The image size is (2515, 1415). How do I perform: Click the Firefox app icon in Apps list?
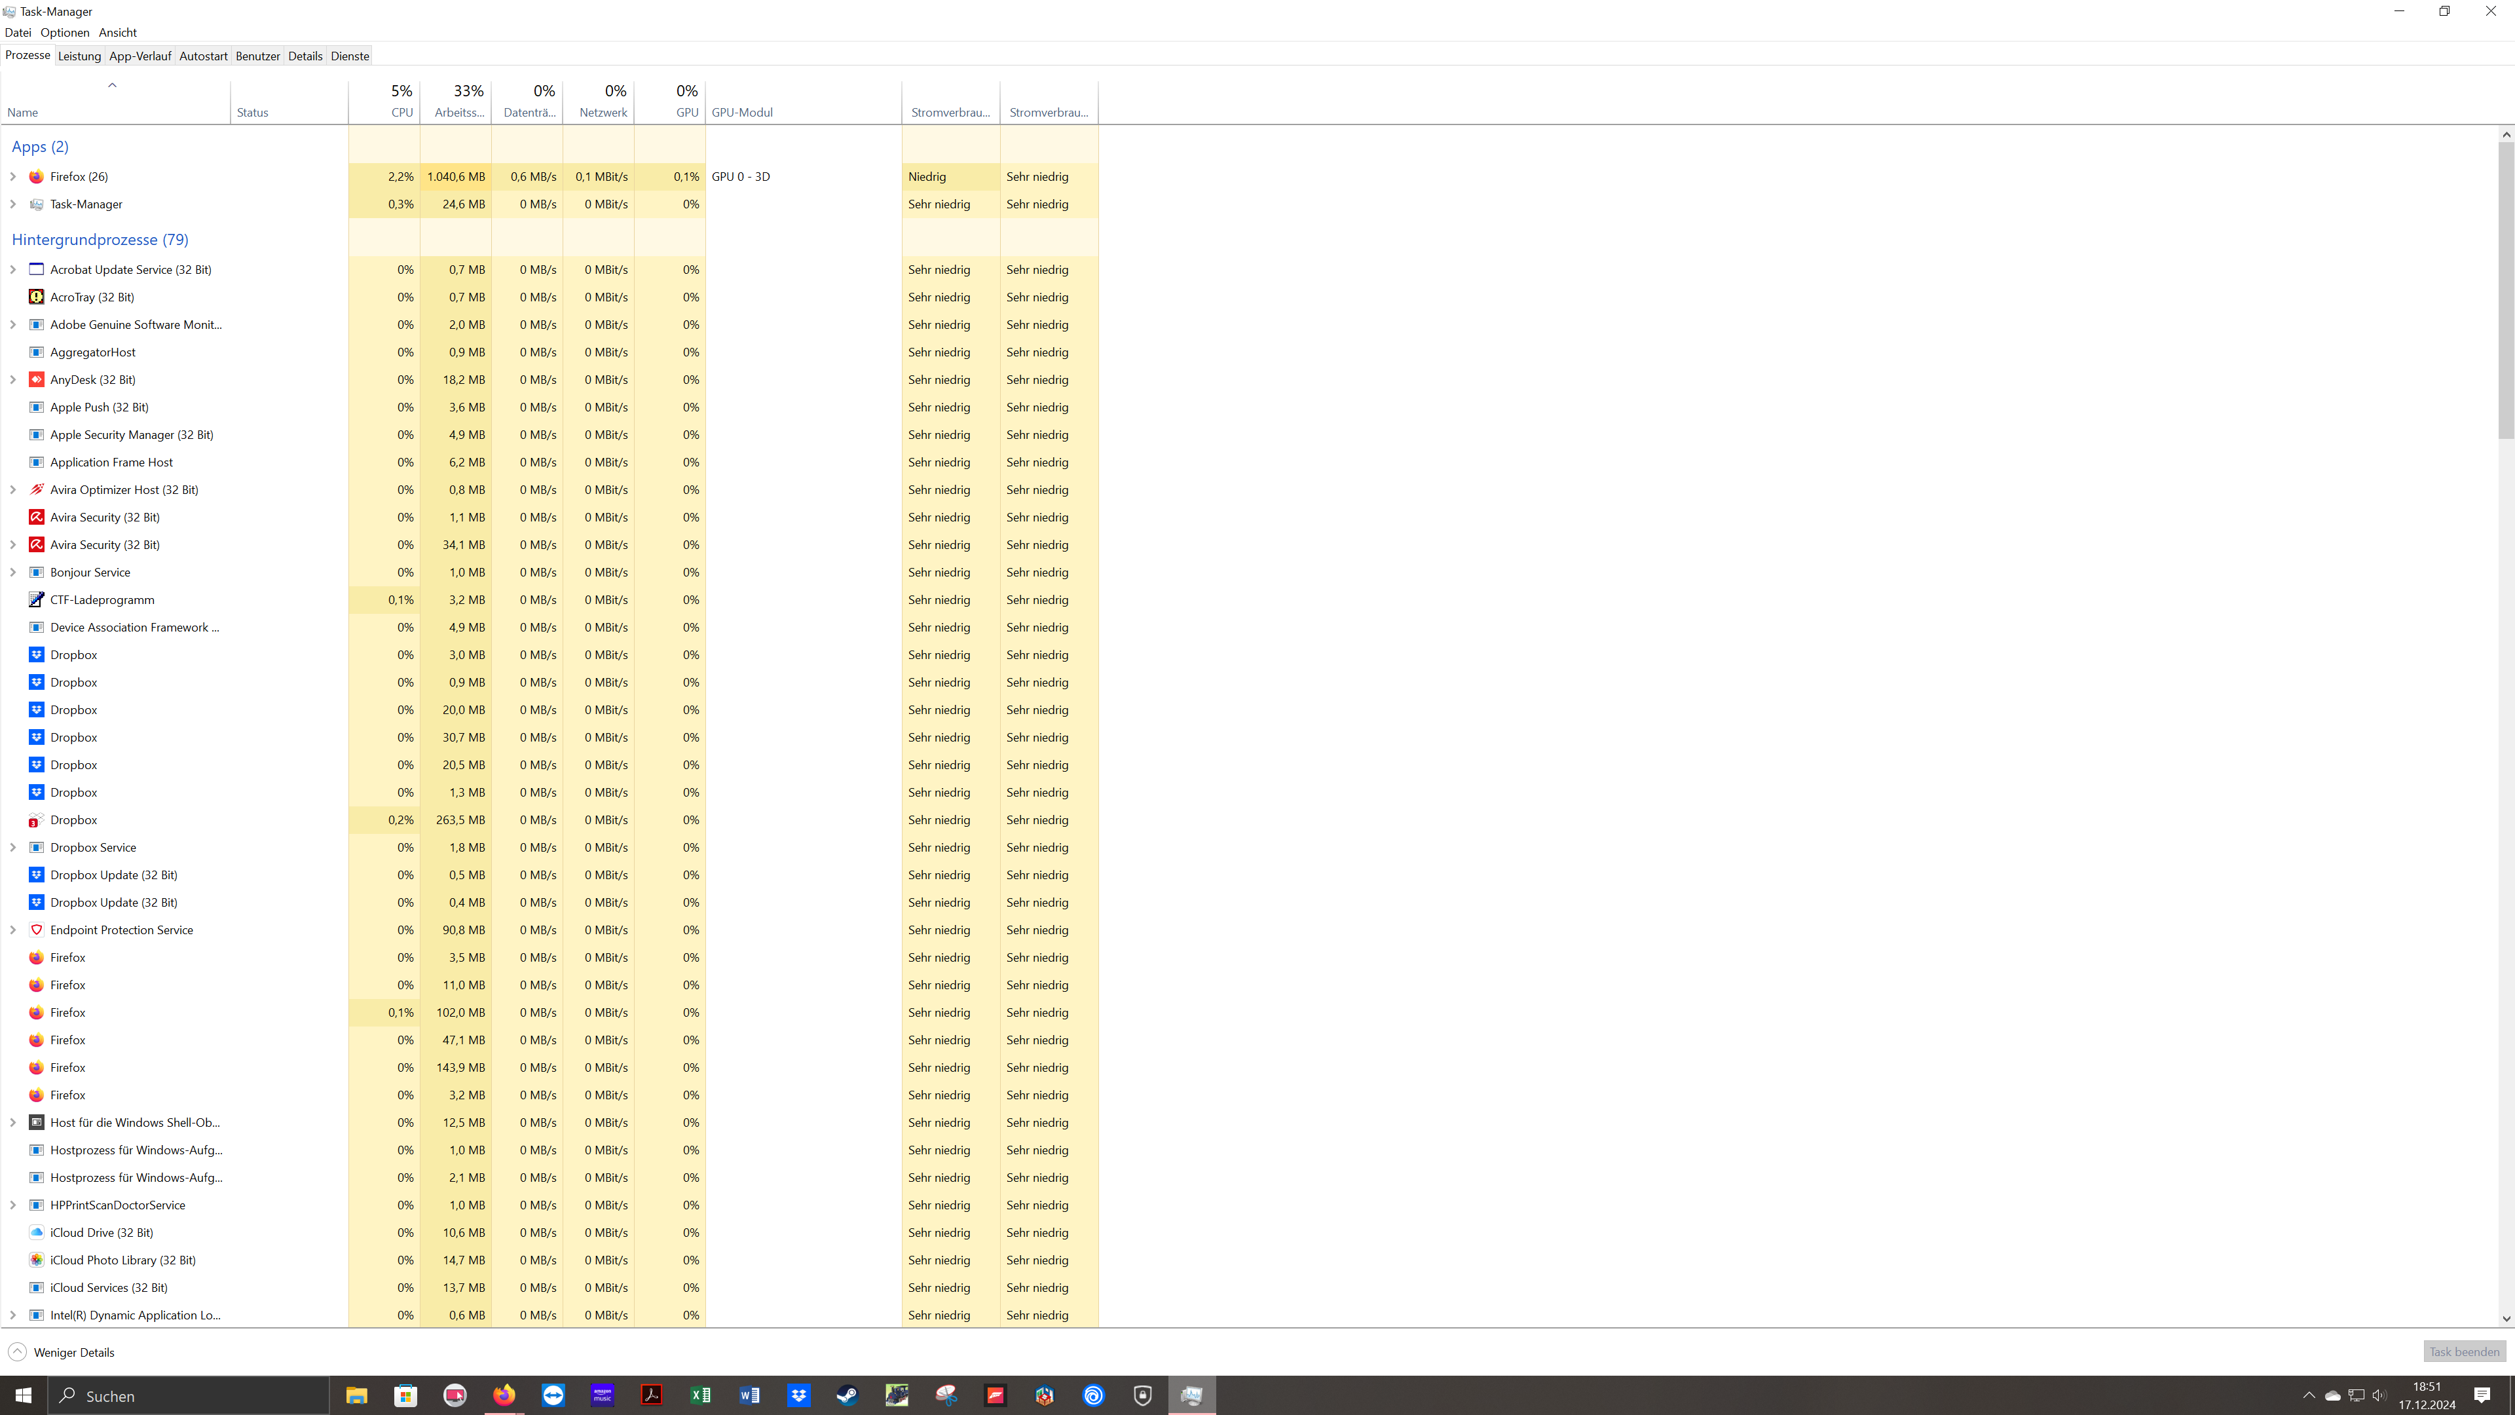[36, 177]
